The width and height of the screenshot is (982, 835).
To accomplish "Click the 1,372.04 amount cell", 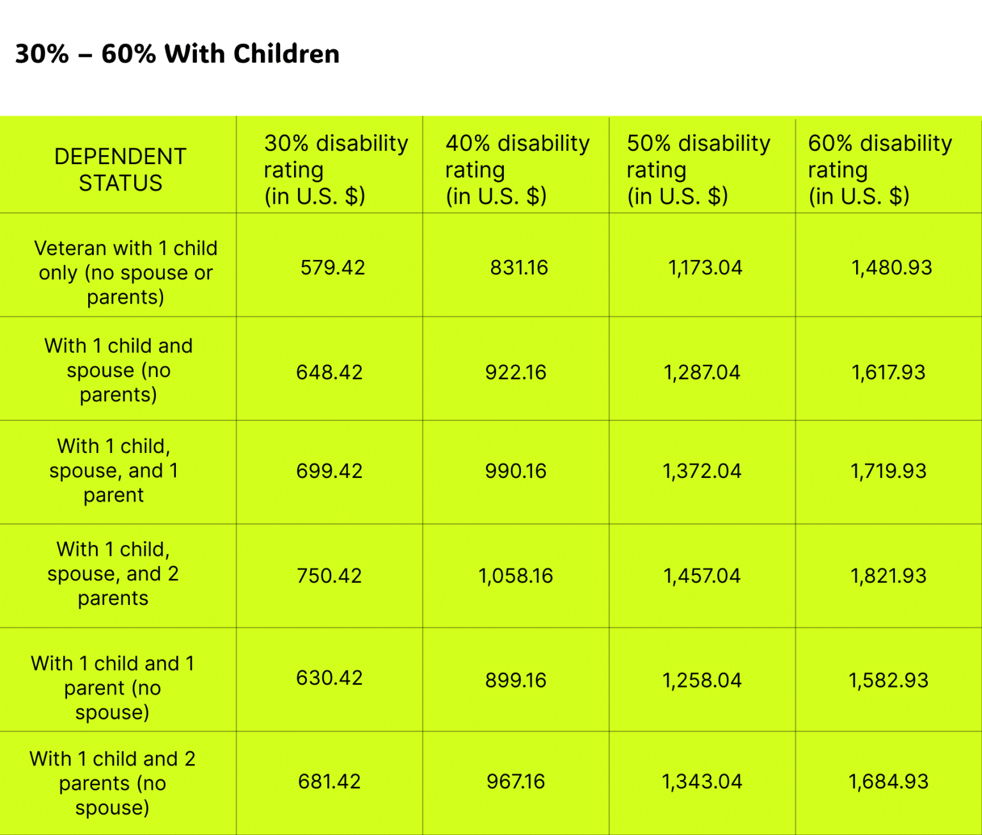I will pos(702,471).
